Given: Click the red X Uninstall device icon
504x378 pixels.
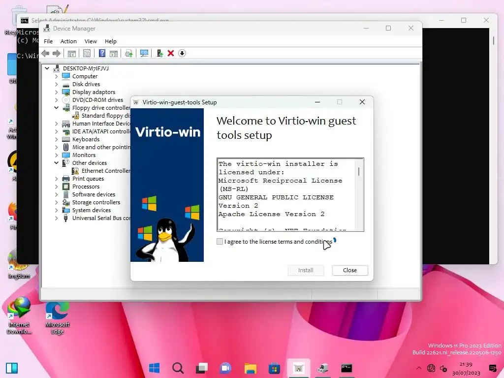Looking at the screenshot, I should pyautogui.click(x=171, y=53).
